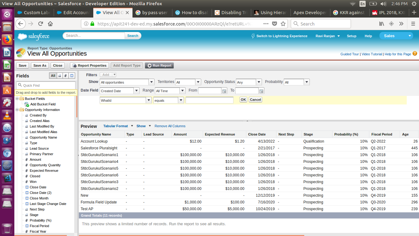Collapse the Opportunity Information folder
This screenshot has width=419, height=236.
[17, 110]
